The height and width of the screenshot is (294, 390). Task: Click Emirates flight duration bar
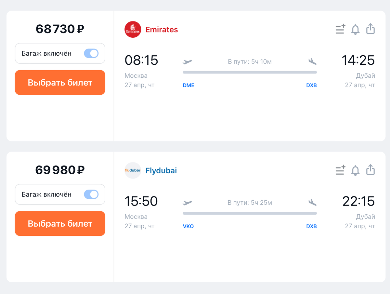(x=250, y=72)
